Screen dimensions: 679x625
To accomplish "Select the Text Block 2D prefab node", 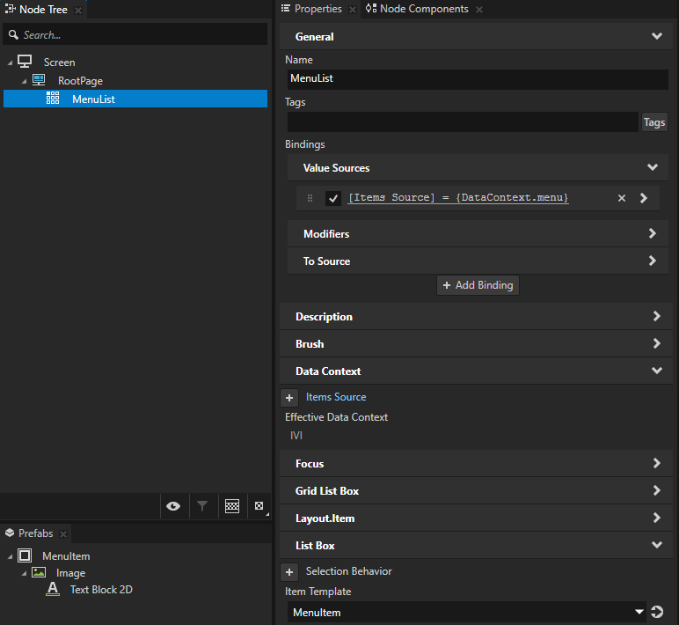I will [100, 590].
